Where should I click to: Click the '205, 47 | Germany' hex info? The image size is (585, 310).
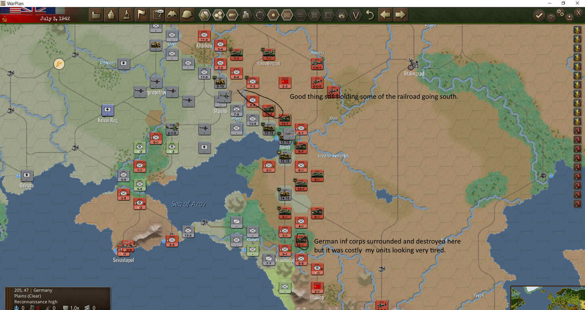[x=33, y=290]
